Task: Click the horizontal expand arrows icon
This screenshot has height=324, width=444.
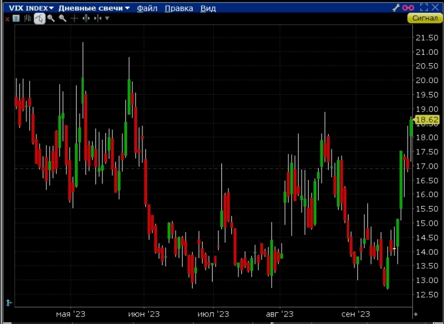Action: [x=86, y=18]
